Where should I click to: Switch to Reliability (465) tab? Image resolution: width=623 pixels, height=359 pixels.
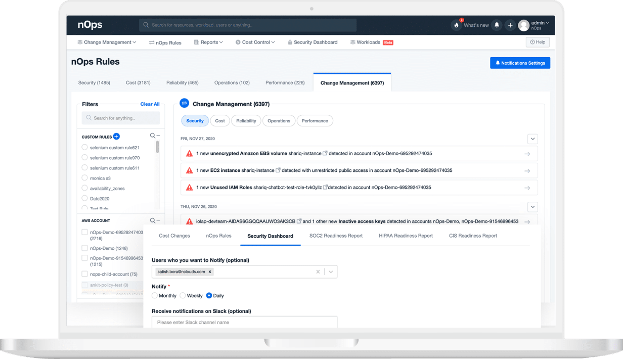tap(183, 82)
